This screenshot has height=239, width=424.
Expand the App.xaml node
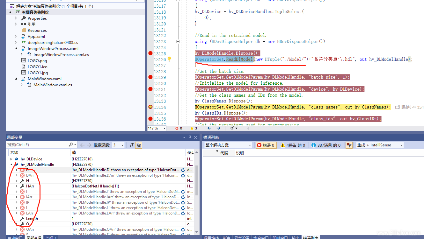click(16, 36)
